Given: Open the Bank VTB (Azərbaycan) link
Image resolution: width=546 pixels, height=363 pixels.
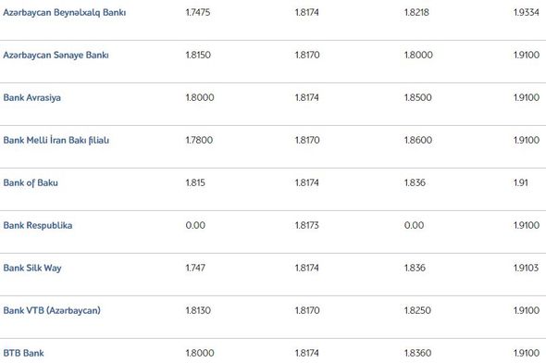Looking at the screenshot, I should point(52,310).
